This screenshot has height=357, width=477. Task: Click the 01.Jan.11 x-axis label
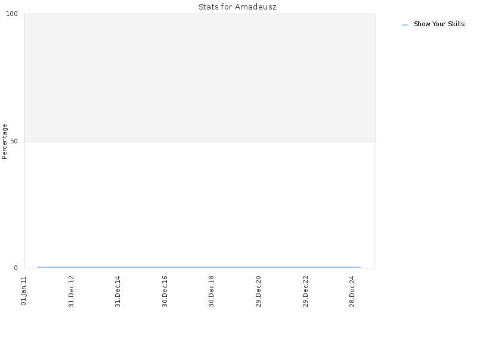coord(24,291)
